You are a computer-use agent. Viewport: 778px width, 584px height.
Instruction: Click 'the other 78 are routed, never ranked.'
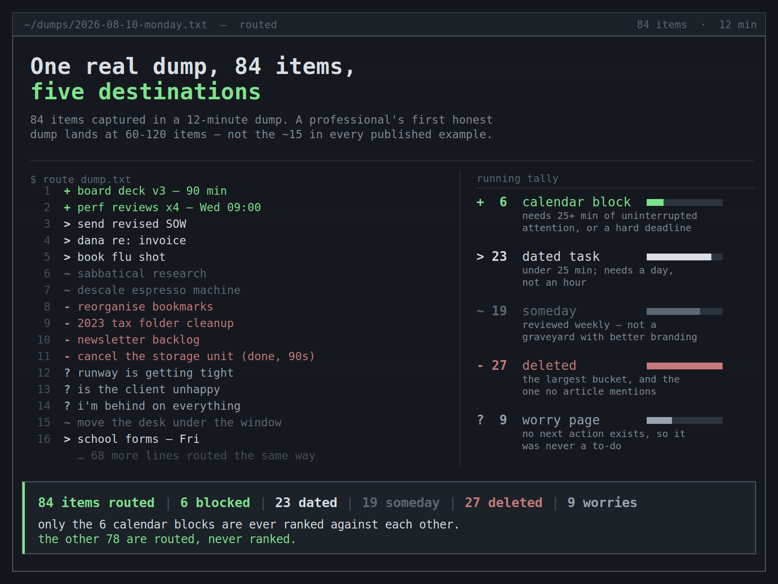(x=167, y=539)
